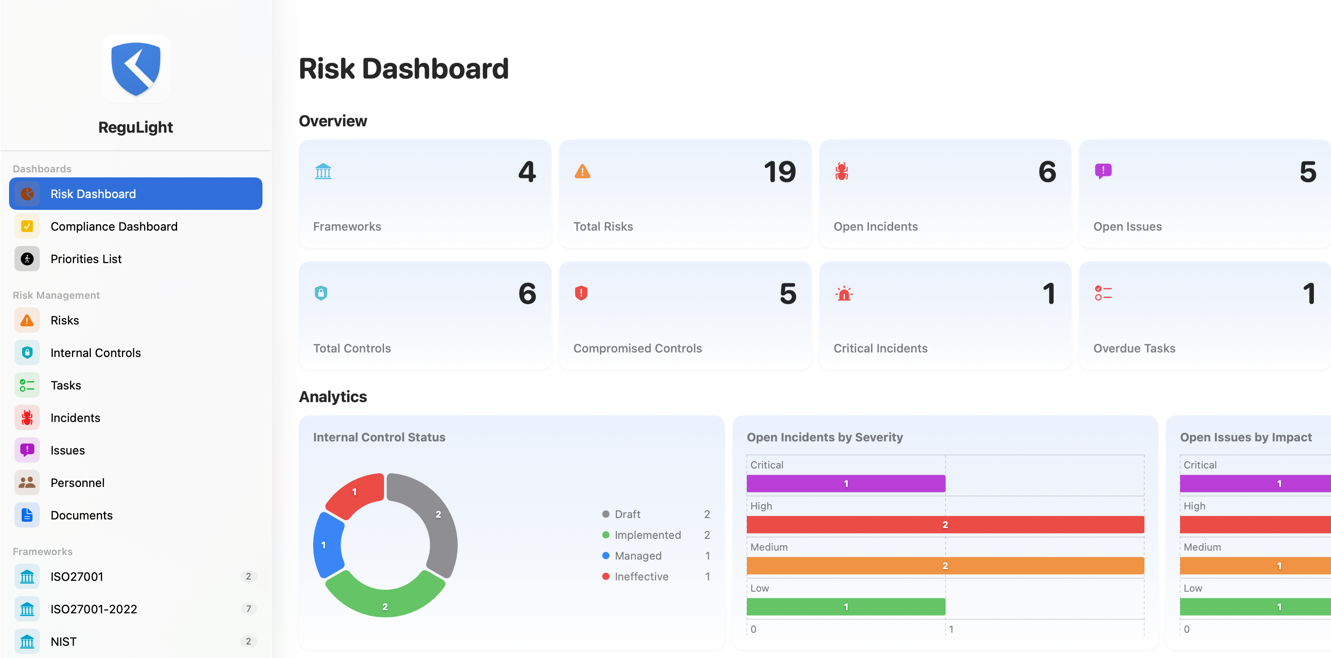Select ISO27001 framework with badge 2

pos(77,577)
